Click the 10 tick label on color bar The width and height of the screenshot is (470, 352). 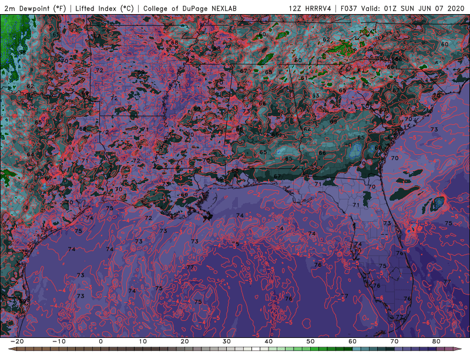(x=143, y=341)
